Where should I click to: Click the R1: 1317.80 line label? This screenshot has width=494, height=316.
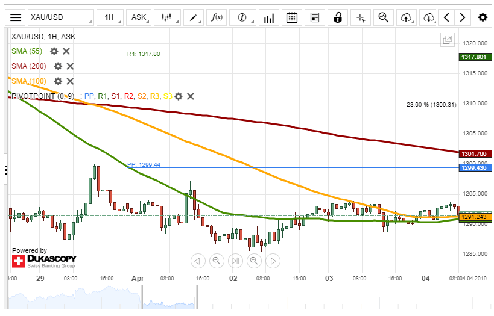[x=144, y=54]
